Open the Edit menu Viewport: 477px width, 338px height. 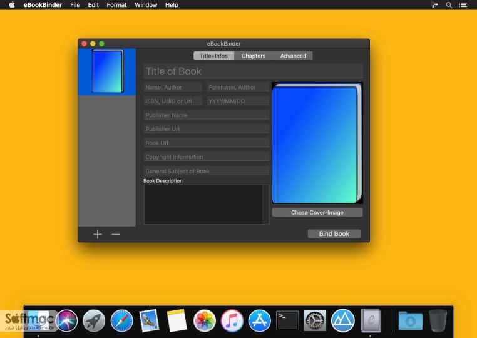coord(93,5)
